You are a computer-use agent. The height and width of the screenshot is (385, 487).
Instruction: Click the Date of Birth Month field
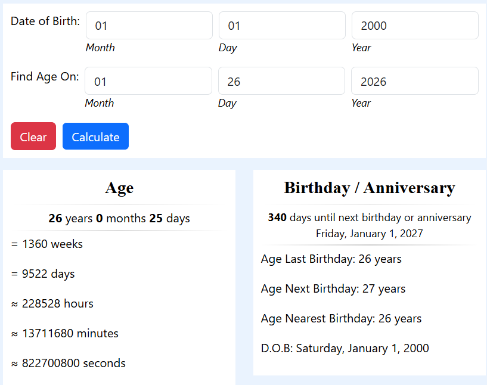click(149, 25)
